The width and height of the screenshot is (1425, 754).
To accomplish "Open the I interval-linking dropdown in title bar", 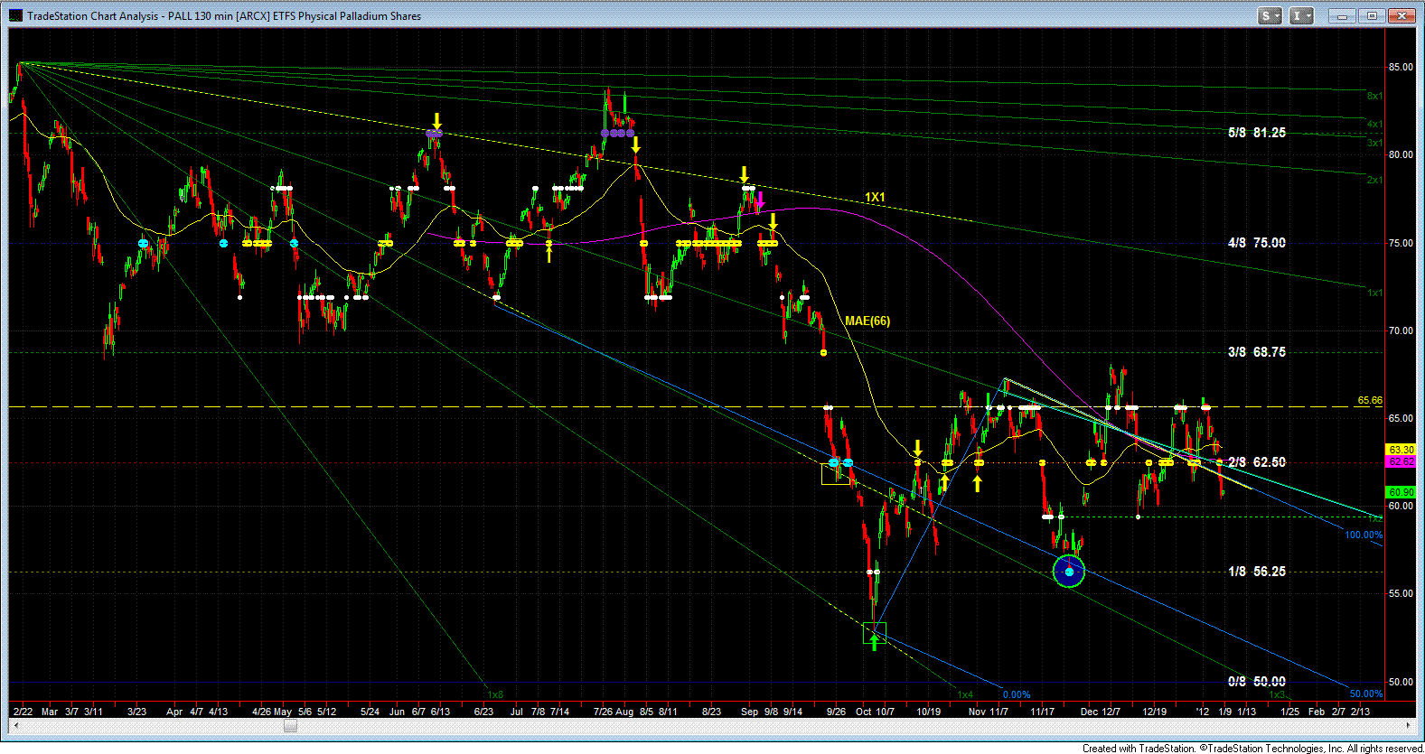I will pos(1301,15).
